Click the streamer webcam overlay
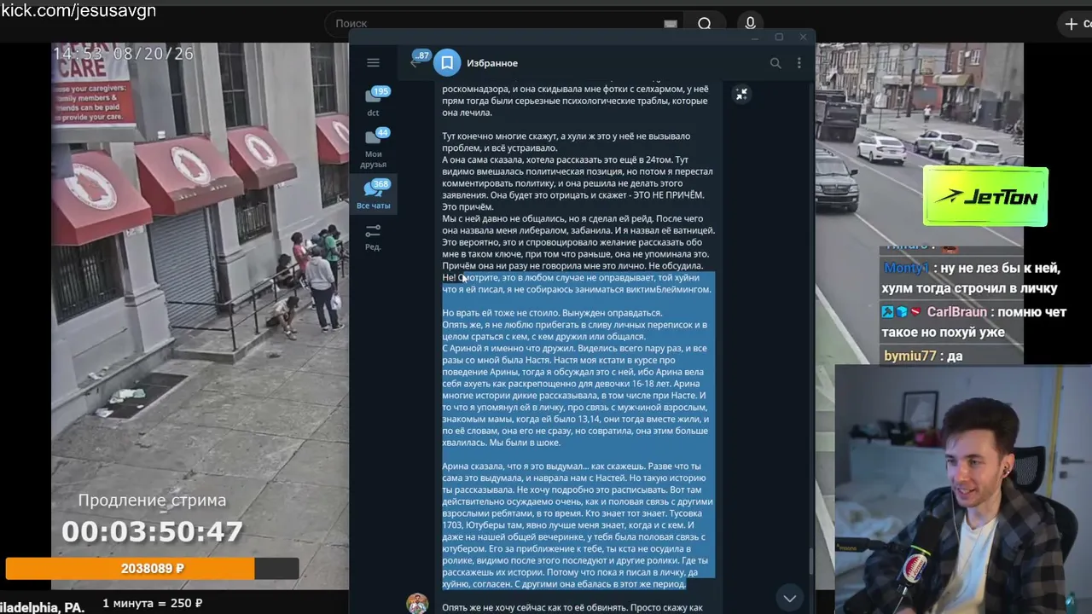Viewport: 1092px width, 614px height. (x=963, y=489)
